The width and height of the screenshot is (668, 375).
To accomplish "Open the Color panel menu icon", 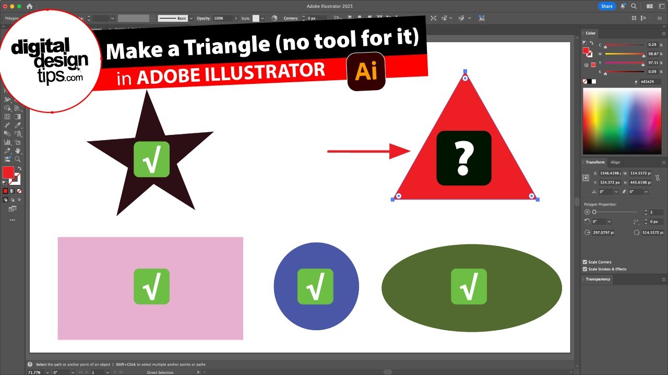I will pyautogui.click(x=664, y=33).
